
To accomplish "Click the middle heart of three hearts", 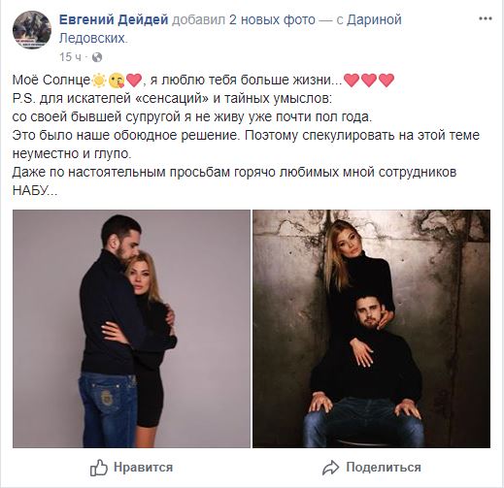I will tap(369, 81).
